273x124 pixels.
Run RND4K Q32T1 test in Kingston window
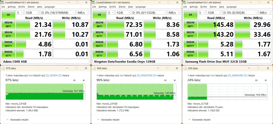[99, 44]
